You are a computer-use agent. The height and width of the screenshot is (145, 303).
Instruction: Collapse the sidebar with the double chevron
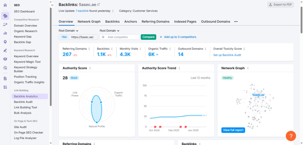pos(52,5)
